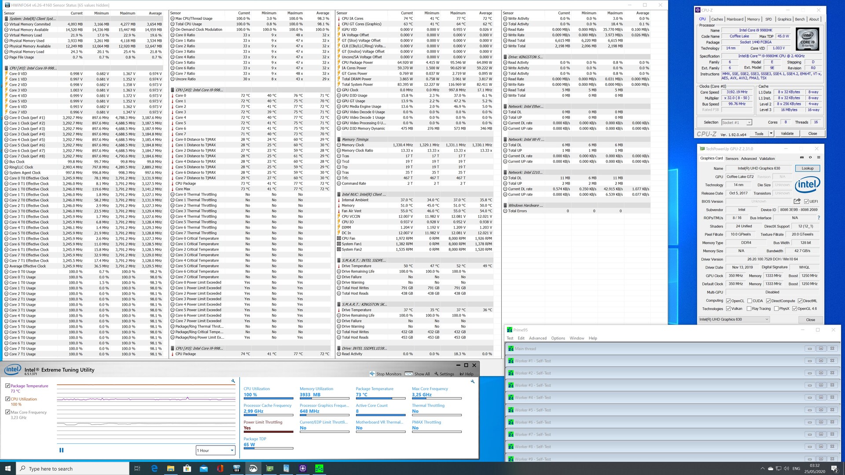The width and height of the screenshot is (845, 475).
Task: Open the CPU-Z socket selection dropdown
Action: click(x=737, y=123)
